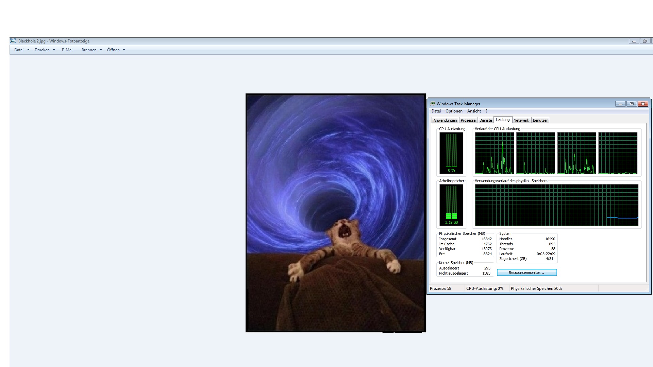Close the Windows Task-Manager window
The height and width of the screenshot is (367, 653).
[643, 104]
